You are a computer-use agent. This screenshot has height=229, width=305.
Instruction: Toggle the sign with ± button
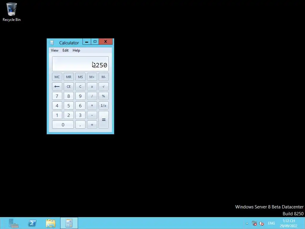pos(92,86)
